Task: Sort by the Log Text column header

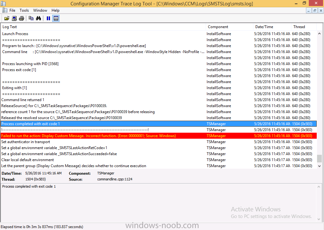Action: [103, 27]
